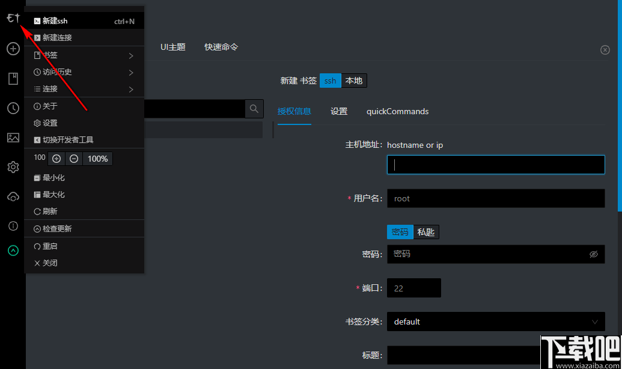Image resolution: width=622 pixels, height=369 pixels.
Task: Open the bookmarks sidebar icon
Action: (13, 79)
